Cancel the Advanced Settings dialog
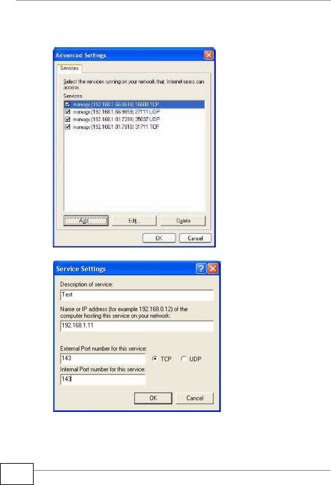The image size is (331, 485). (x=195, y=238)
